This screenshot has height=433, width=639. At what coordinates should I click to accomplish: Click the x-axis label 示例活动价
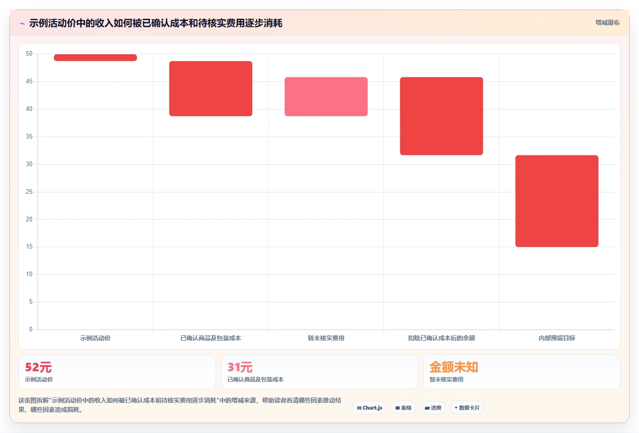pyautogui.click(x=95, y=338)
